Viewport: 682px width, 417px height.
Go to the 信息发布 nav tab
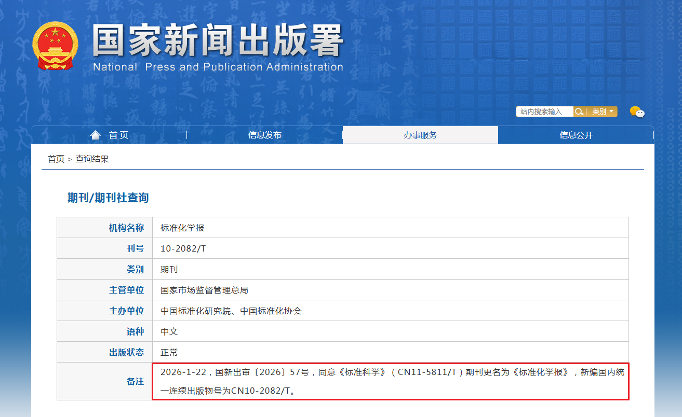coord(264,135)
